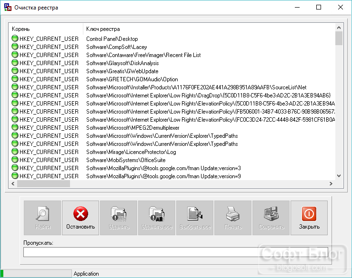Click the horizontal scrollbar left arrow
352x278 pixels.
[13, 184]
